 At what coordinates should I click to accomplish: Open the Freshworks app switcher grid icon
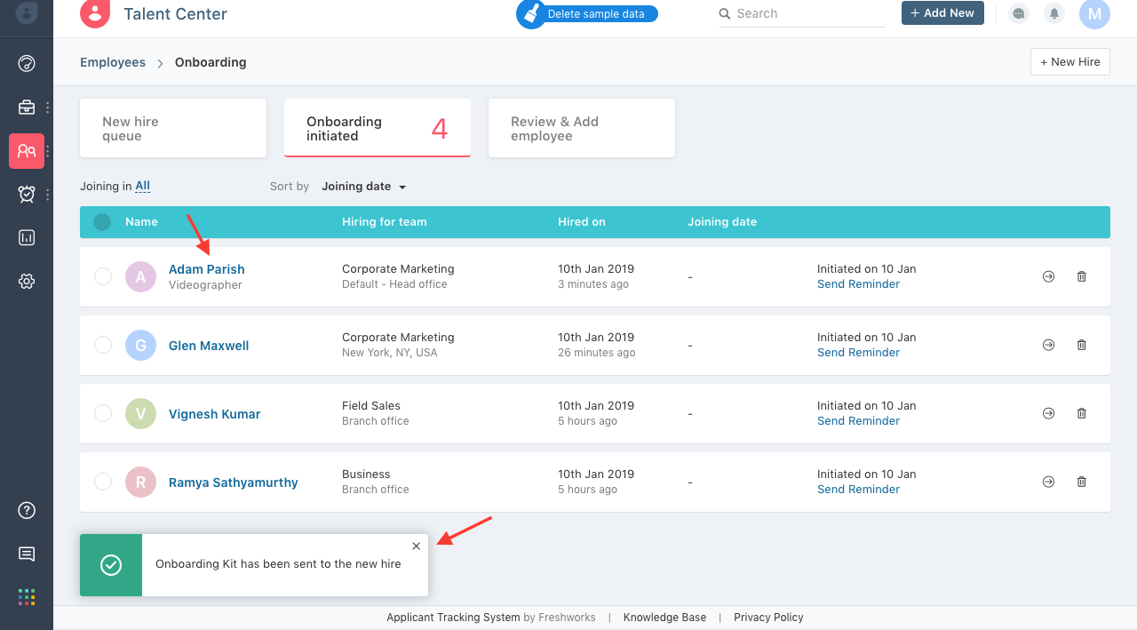pyautogui.click(x=26, y=596)
